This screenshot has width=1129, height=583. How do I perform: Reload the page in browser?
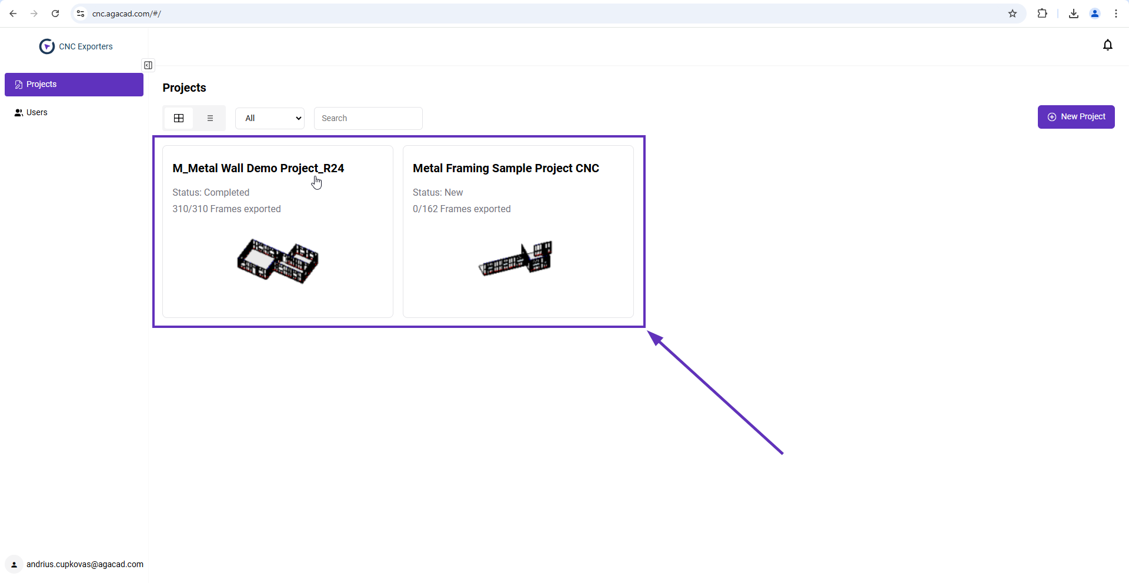coord(55,14)
